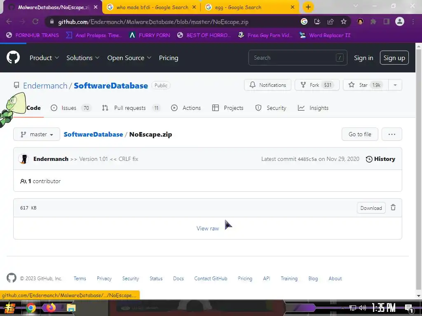Image resolution: width=422 pixels, height=316 pixels.
Task: Click the Google icon in address bar
Action: [304, 21]
